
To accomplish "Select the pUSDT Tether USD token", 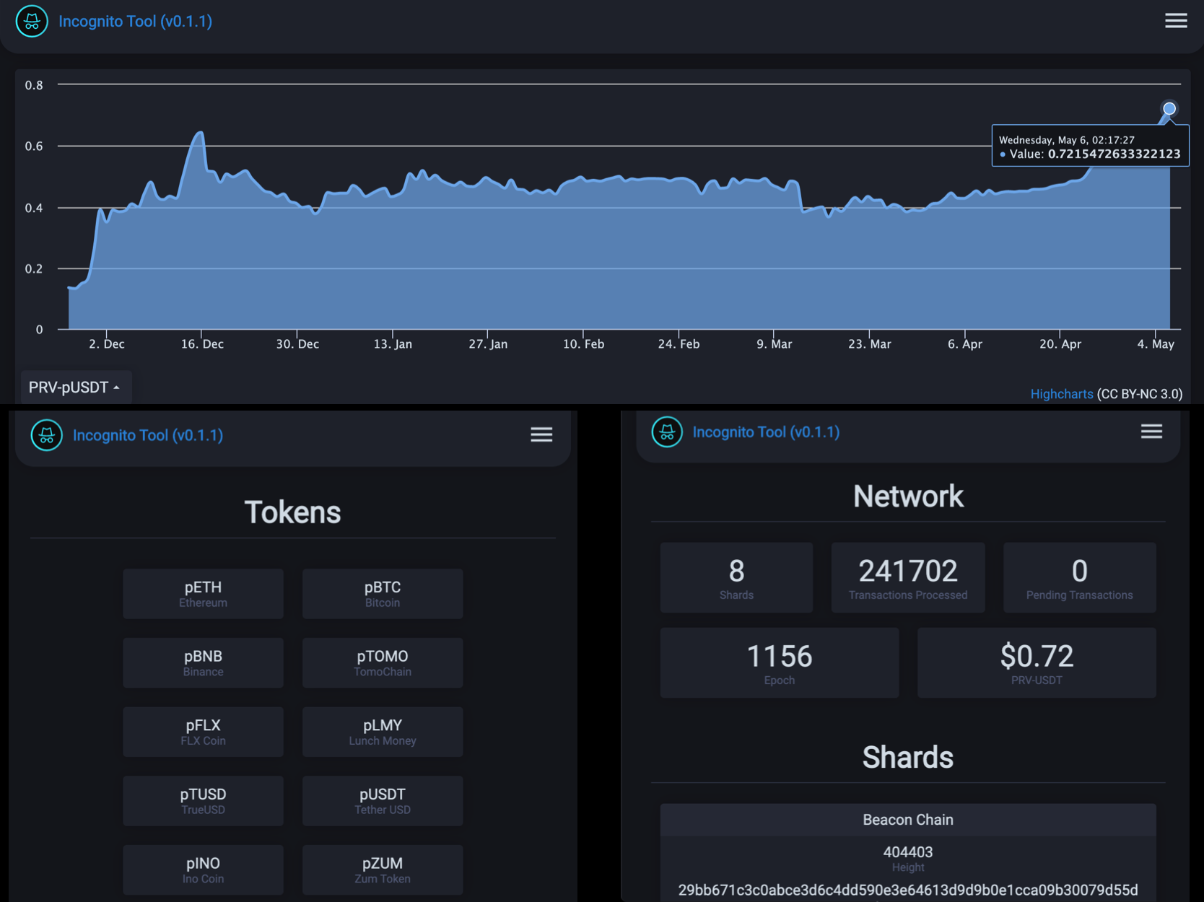I will point(383,801).
